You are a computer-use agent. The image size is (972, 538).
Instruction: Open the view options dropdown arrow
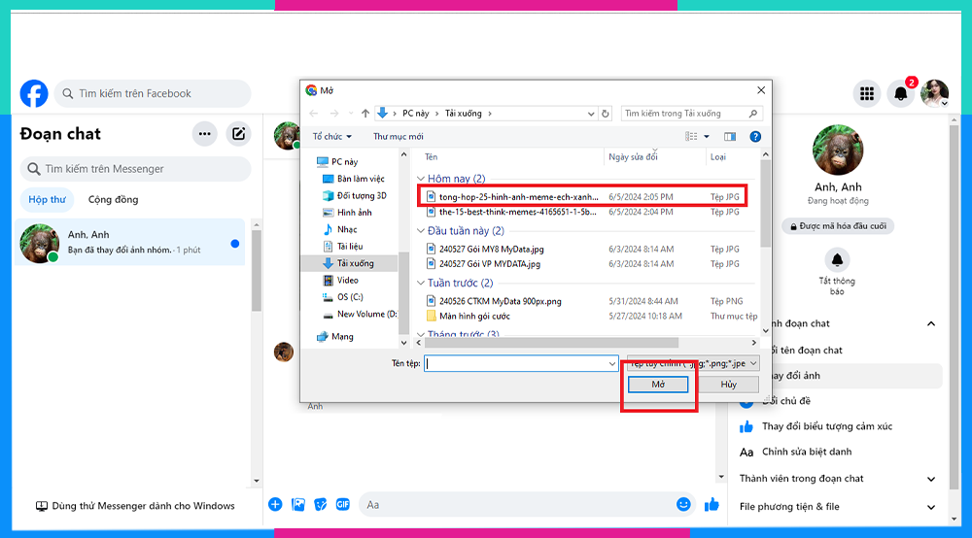pos(707,137)
